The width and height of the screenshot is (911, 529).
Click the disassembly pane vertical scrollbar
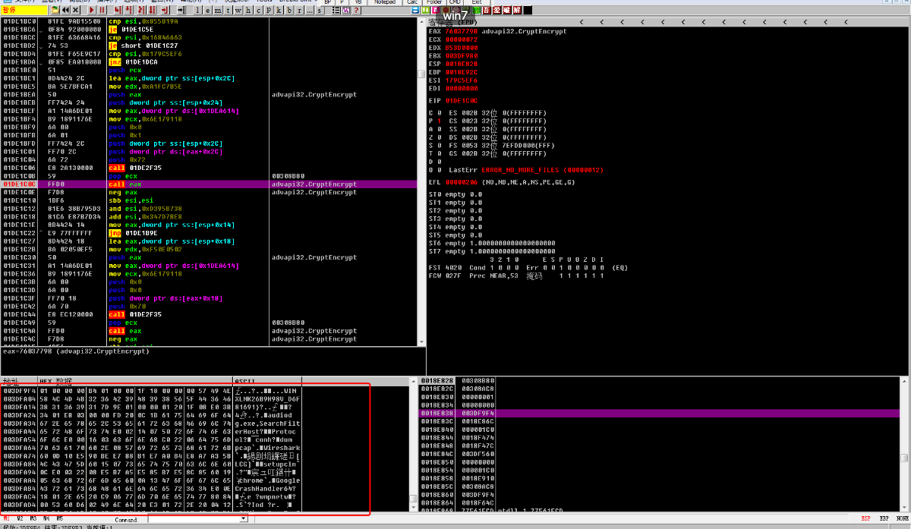click(x=421, y=181)
